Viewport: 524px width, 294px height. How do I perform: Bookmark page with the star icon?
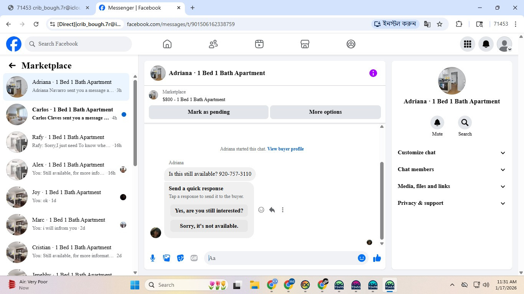[x=440, y=24]
